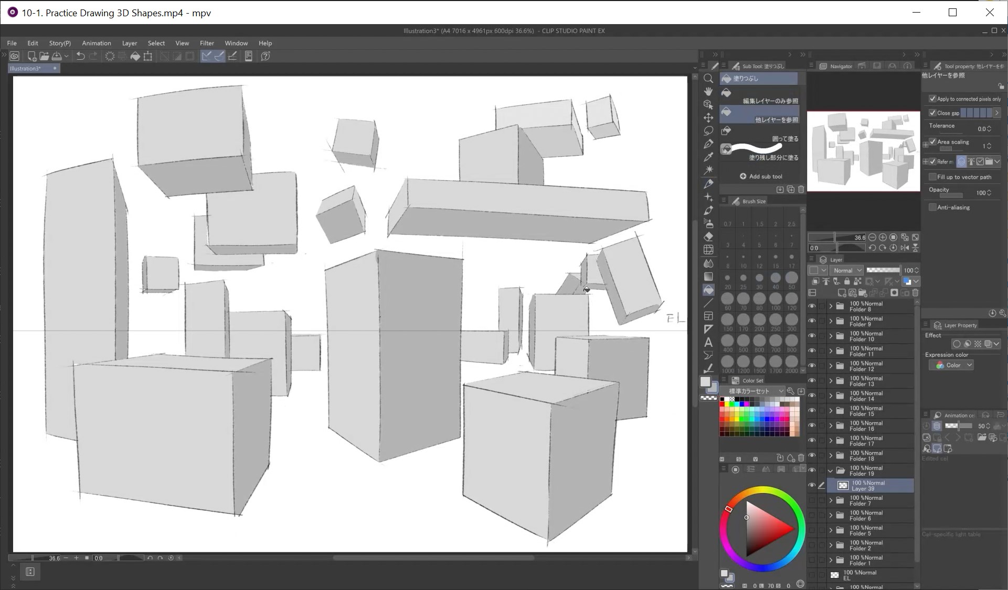Click the color wheel hue ring

click(762, 490)
